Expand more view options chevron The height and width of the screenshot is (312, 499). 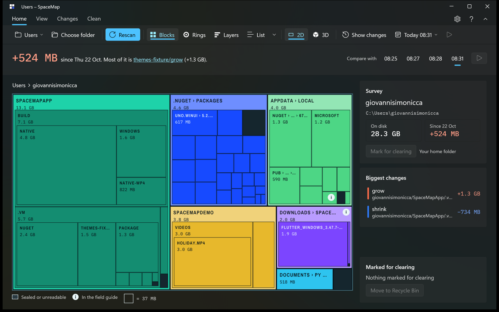coord(274,35)
